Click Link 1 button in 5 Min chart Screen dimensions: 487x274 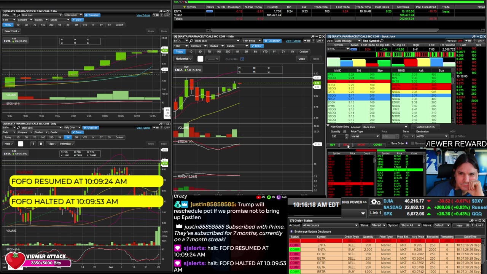coord(167,15)
